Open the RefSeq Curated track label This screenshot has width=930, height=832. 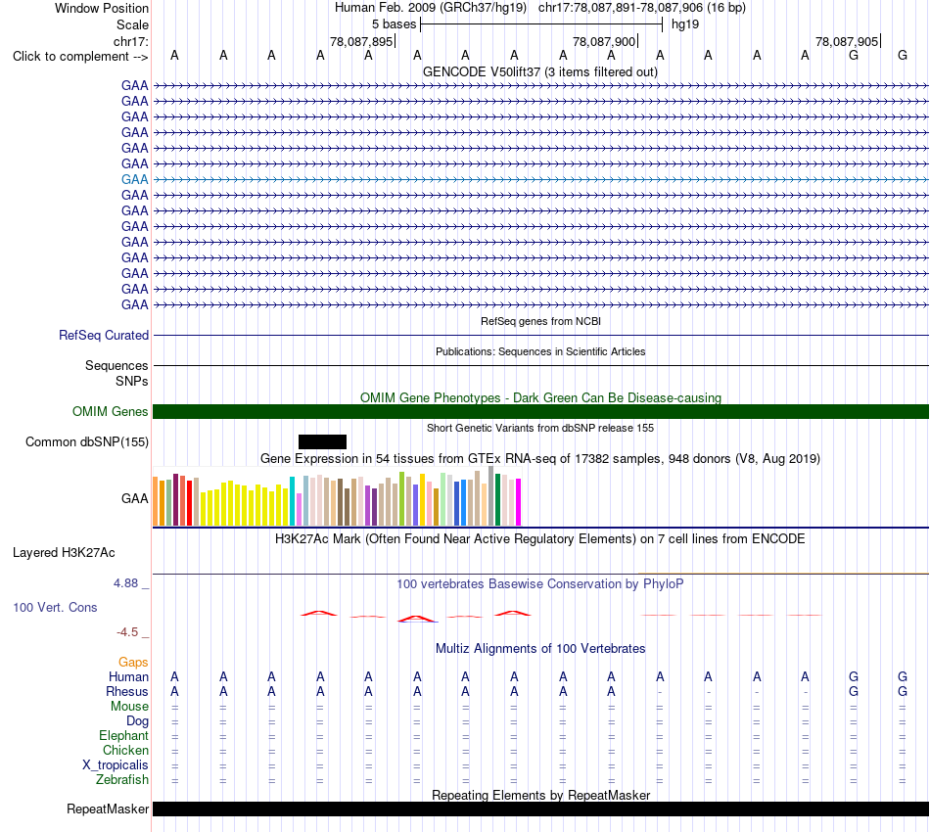(104, 335)
